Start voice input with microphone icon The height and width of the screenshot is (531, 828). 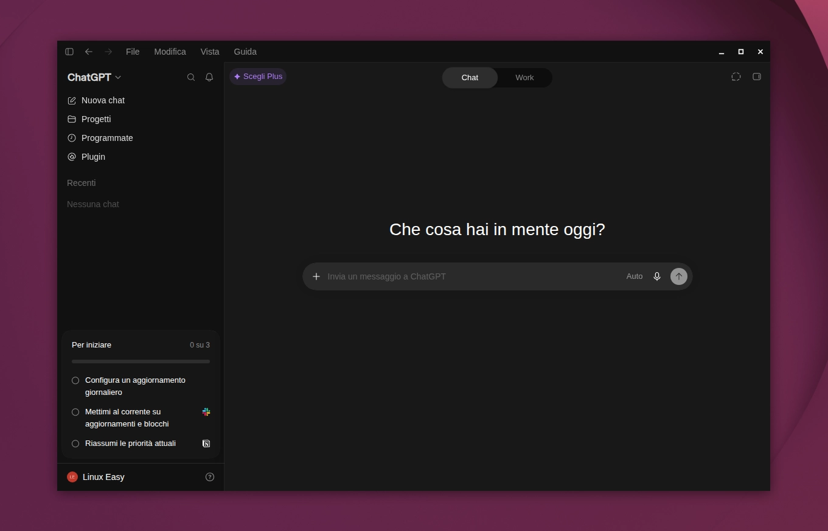click(x=657, y=276)
